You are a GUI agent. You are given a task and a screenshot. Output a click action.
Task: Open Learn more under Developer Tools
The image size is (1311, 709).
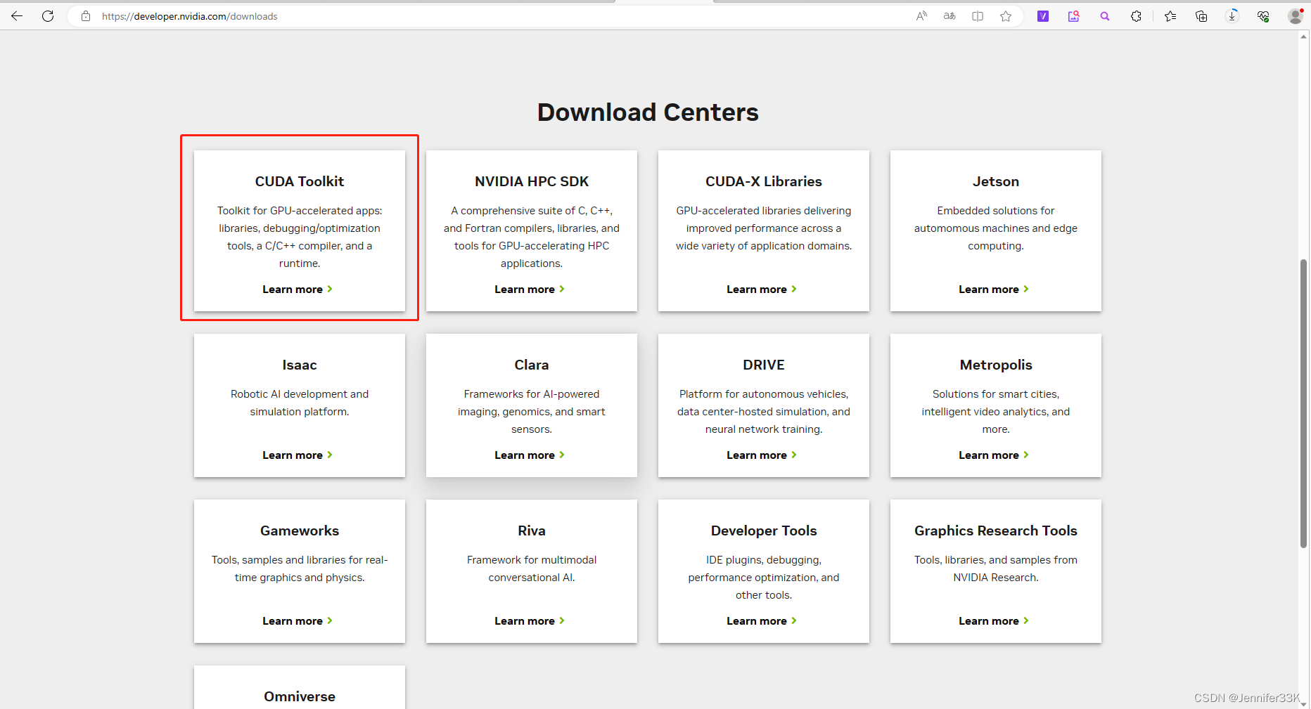point(762,621)
